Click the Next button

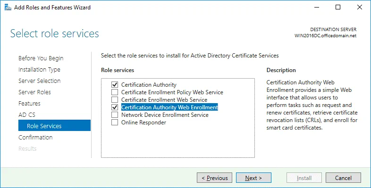pyautogui.click(x=253, y=178)
